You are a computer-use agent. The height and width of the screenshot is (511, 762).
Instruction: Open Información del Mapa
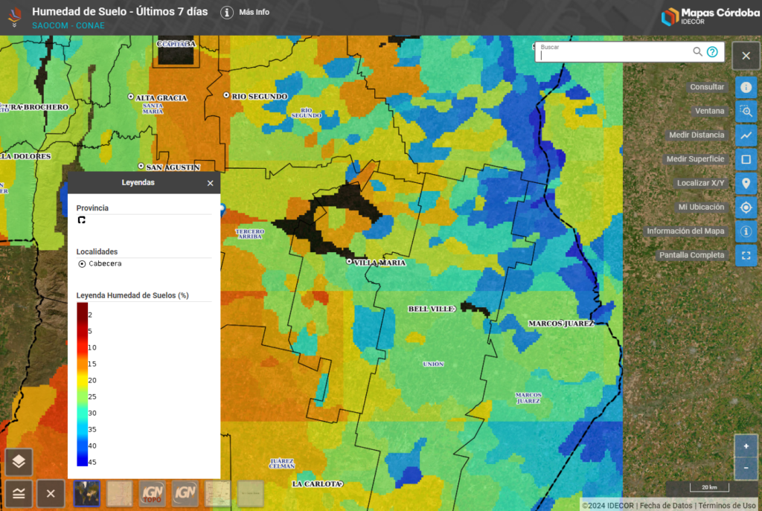pos(746,231)
